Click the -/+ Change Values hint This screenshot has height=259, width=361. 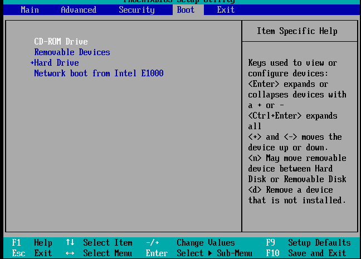pyautogui.click(x=190, y=243)
